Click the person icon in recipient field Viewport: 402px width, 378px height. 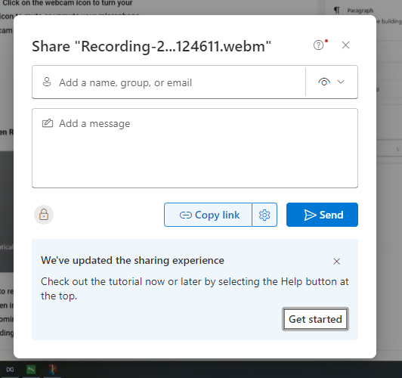(47, 82)
